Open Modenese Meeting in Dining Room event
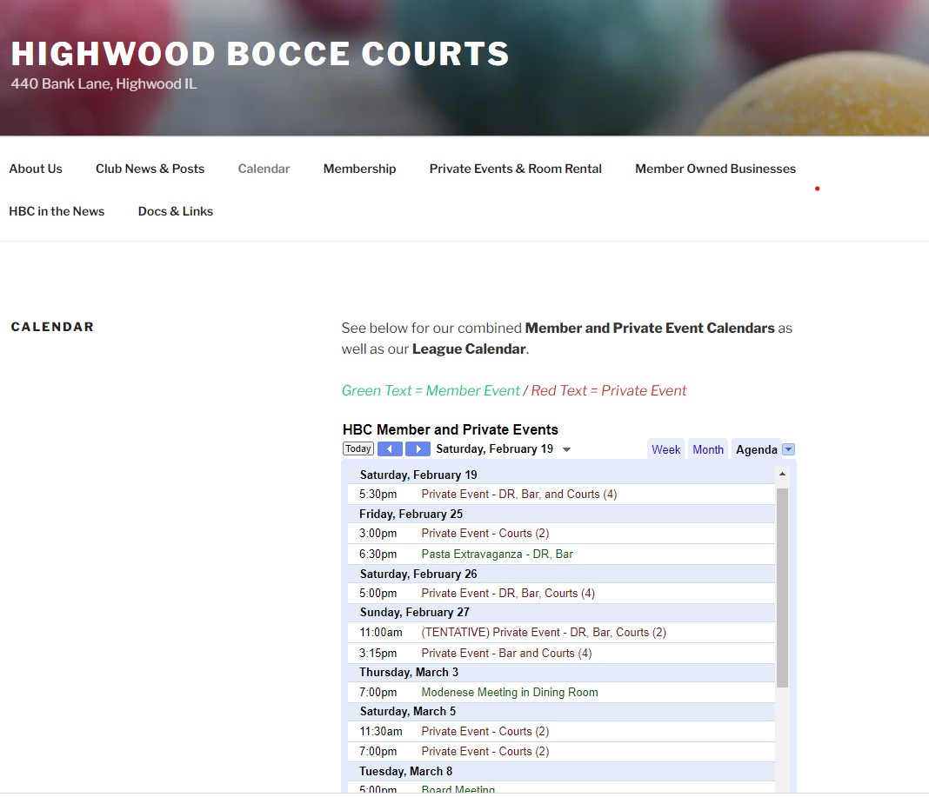This screenshot has height=797, width=929. [509, 693]
